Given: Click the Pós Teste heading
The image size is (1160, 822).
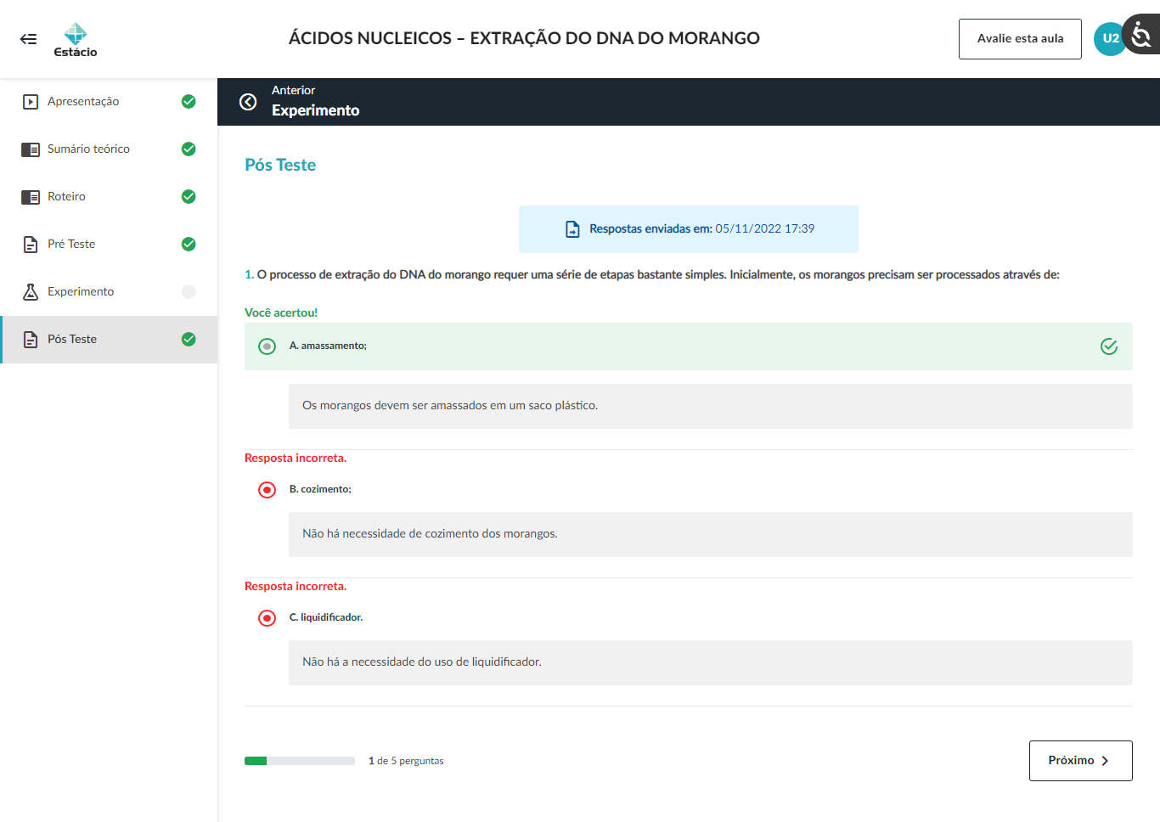Looking at the screenshot, I should pyautogui.click(x=280, y=165).
